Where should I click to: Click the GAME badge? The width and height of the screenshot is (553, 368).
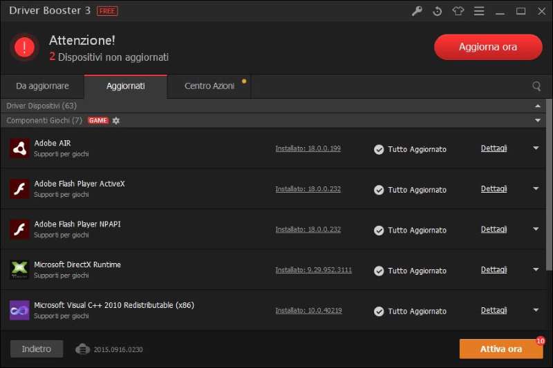[x=98, y=120]
